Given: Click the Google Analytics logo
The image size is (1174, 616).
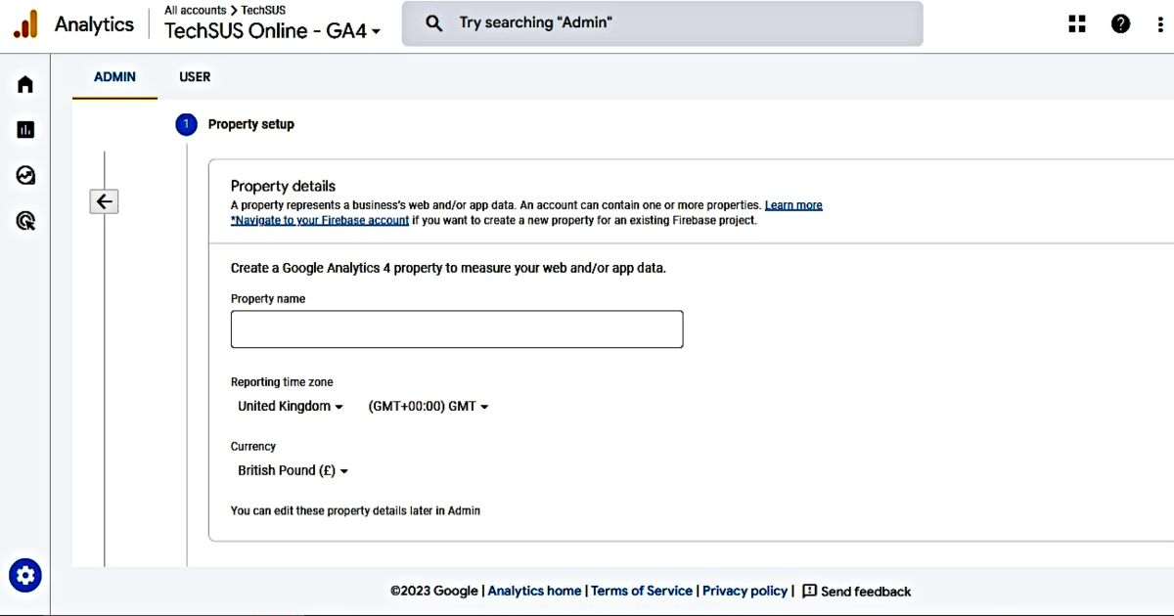Looking at the screenshot, I should click(x=25, y=23).
